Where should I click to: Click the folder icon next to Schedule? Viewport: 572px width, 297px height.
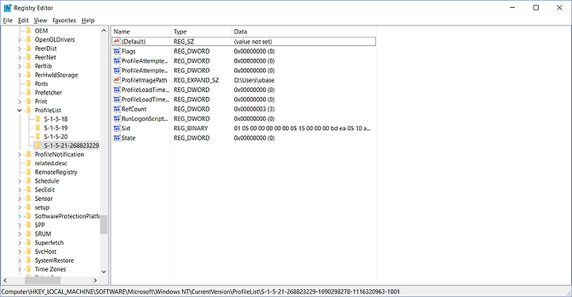29,181
